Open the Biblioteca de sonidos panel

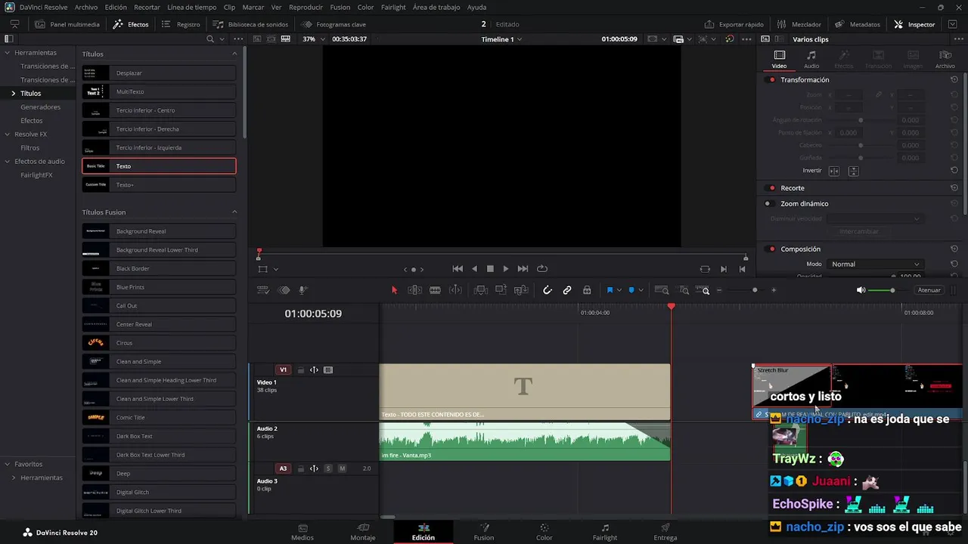250,24
